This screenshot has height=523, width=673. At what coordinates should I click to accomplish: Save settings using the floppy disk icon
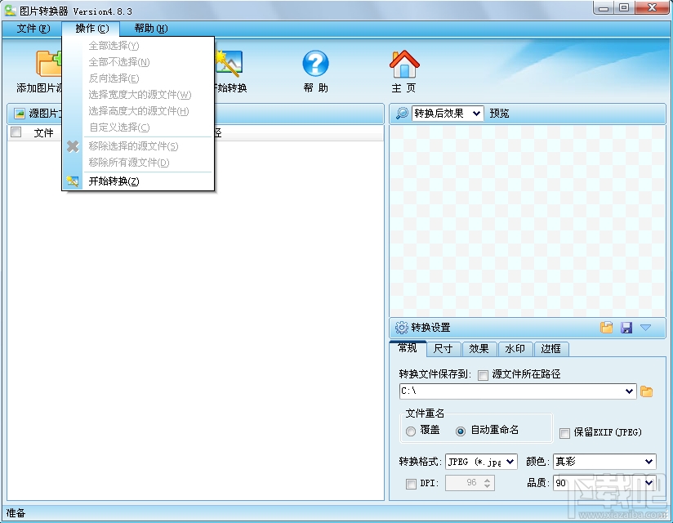click(627, 328)
